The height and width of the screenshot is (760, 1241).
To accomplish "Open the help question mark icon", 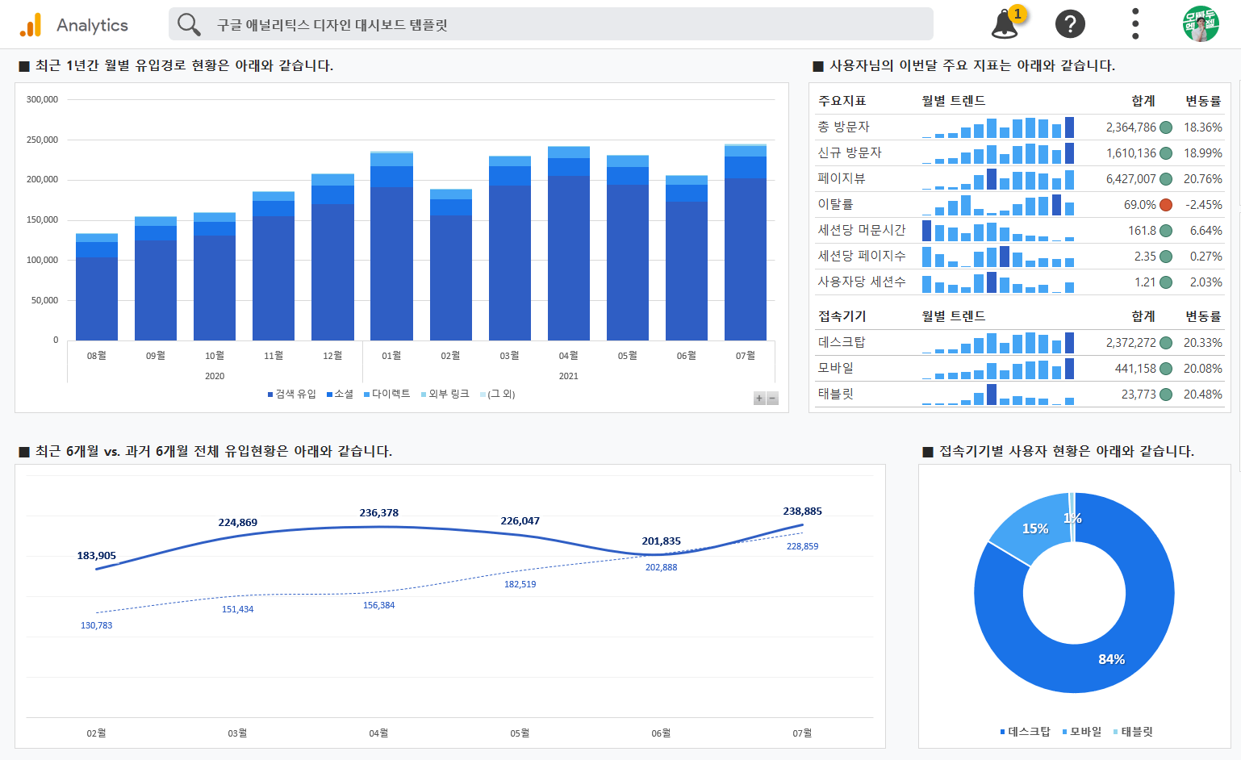I will (x=1070, y=24).
